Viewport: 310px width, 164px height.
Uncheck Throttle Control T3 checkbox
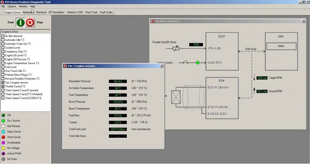pos(3,86)
